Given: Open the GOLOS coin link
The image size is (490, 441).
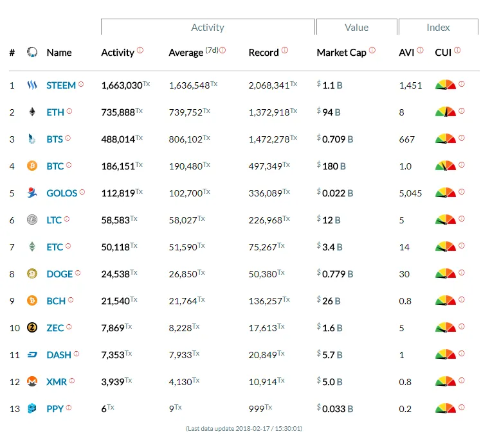Looking at the screenshot, I should pos(62,193).
